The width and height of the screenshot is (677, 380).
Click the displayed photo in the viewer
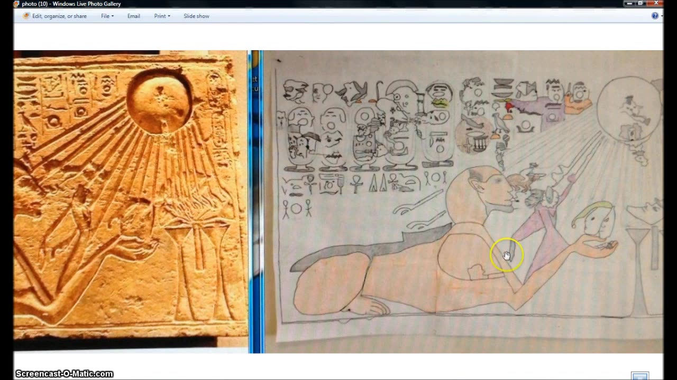point(338,202)
